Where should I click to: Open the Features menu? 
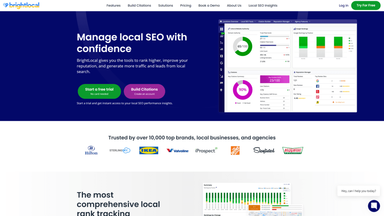[x=113, y=5]
